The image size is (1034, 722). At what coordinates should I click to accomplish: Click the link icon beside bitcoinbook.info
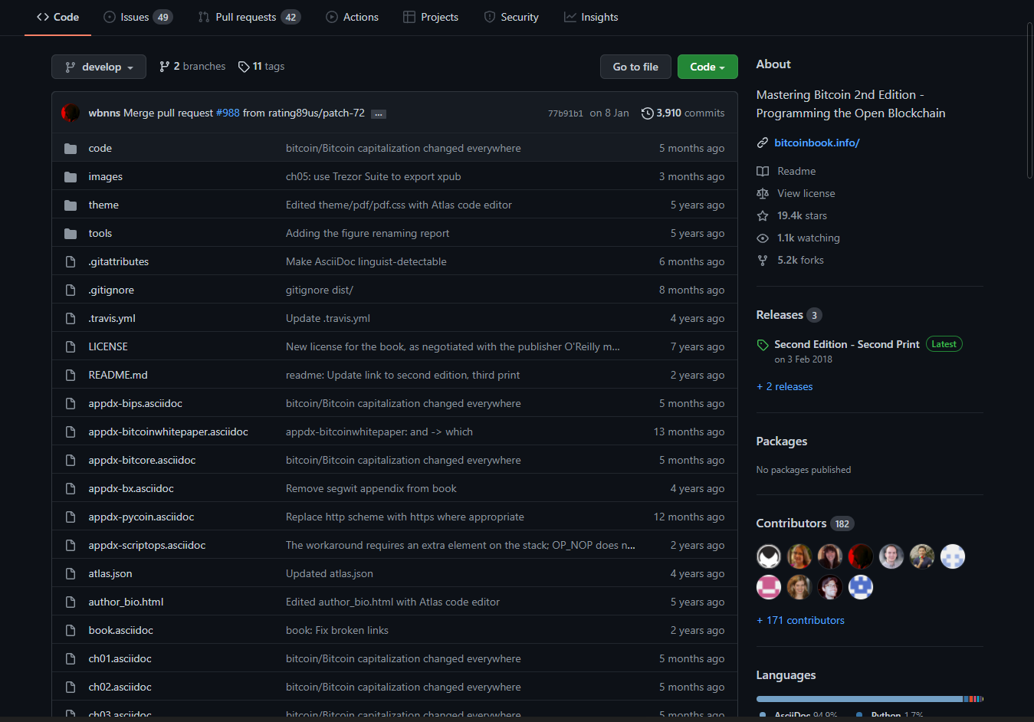pos(763,143)
